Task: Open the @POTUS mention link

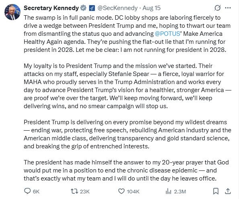Action: [x=168, y=34]
